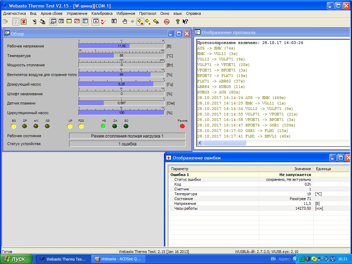Click the Протоколирование включено line

coord(250,43)
